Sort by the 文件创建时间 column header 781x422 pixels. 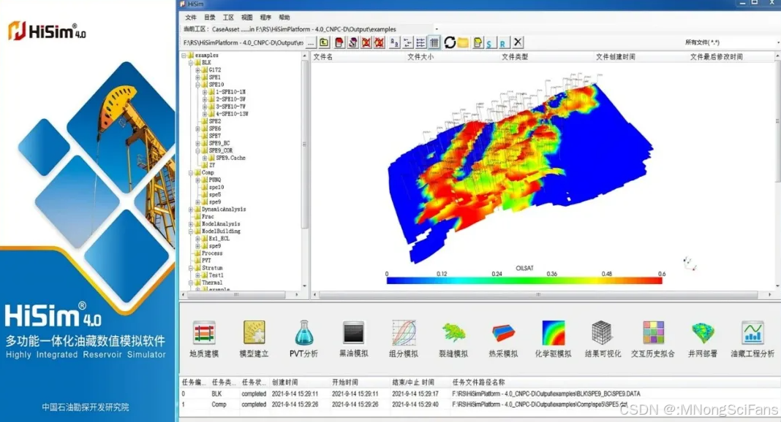[615, 57]
